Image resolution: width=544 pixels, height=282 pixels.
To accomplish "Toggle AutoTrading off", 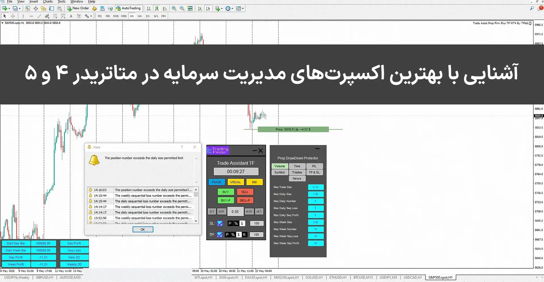I will point(128,8).
